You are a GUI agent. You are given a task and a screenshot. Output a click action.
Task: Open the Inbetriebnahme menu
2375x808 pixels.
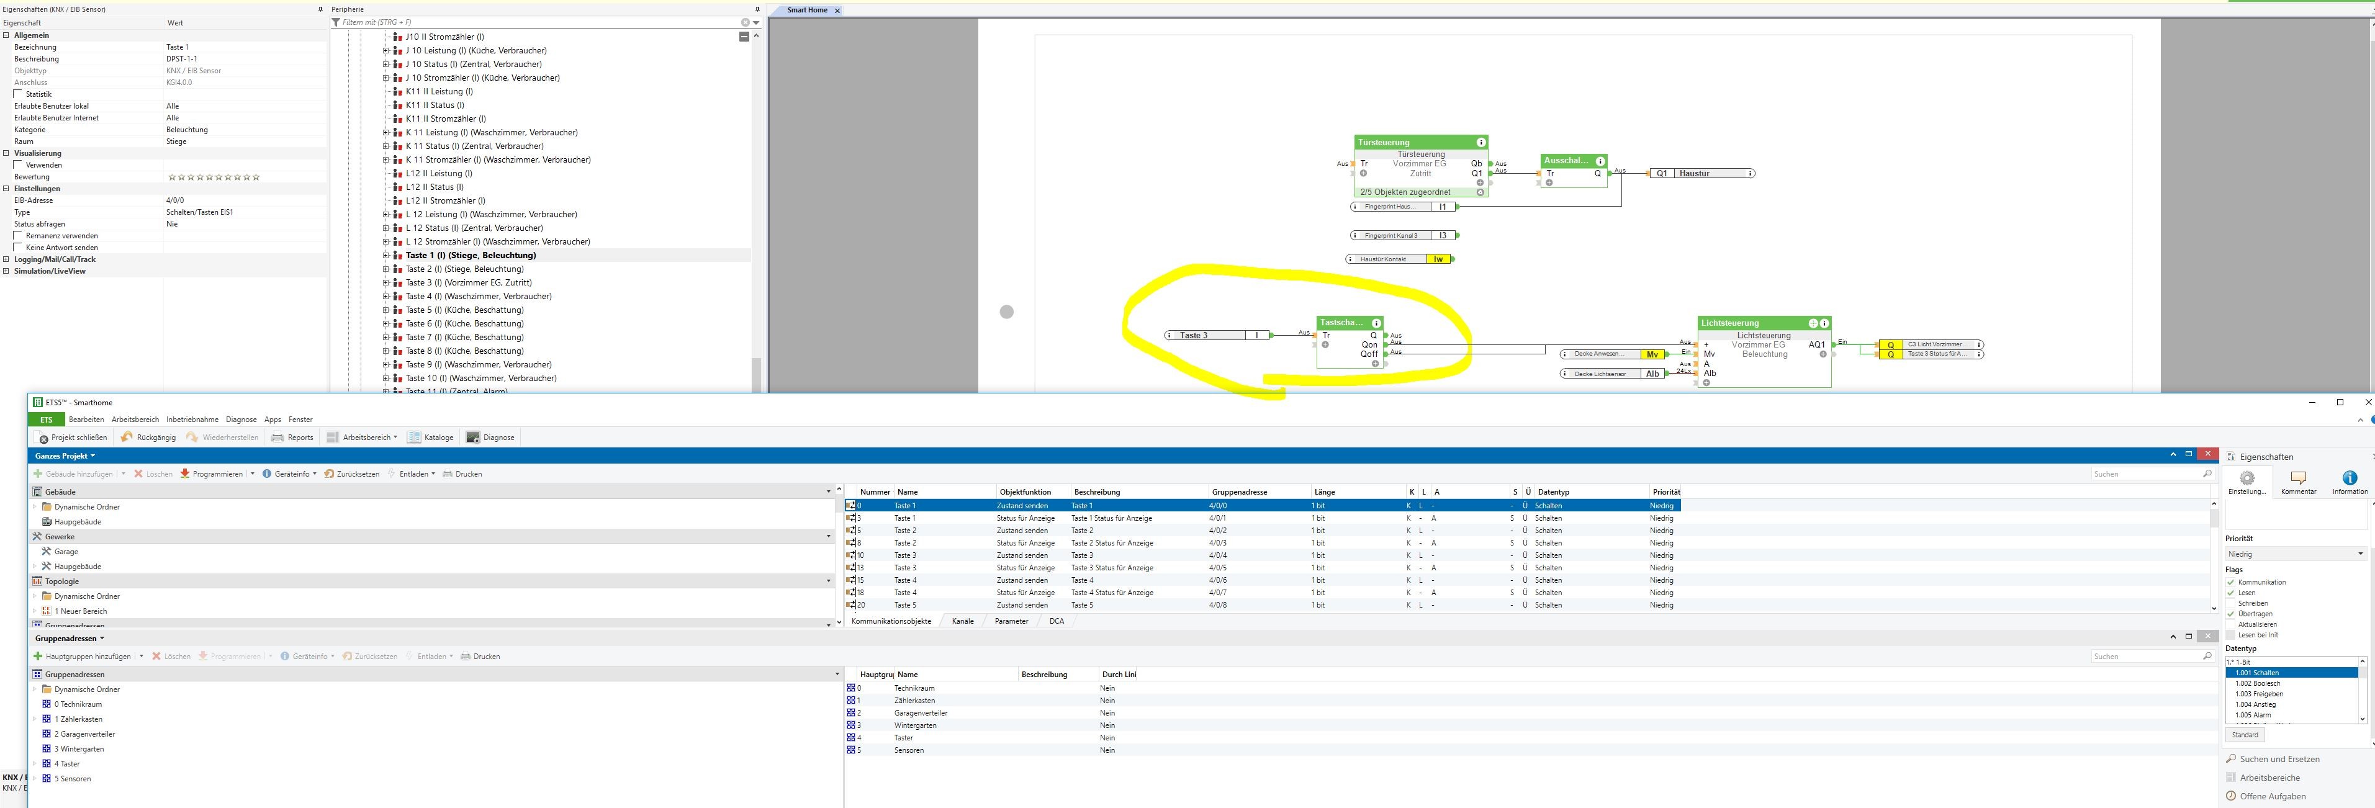192,419
